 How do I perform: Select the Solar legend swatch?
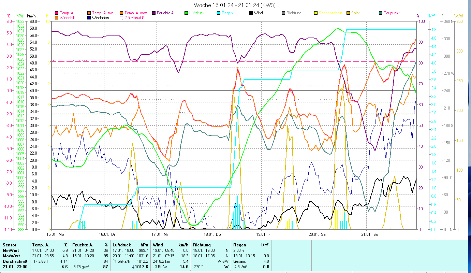[x=348, y=13]
